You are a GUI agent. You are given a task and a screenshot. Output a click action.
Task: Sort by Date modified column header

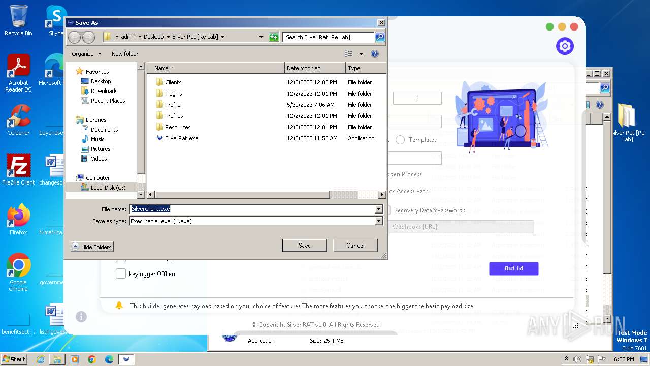[x=315, y=68]
